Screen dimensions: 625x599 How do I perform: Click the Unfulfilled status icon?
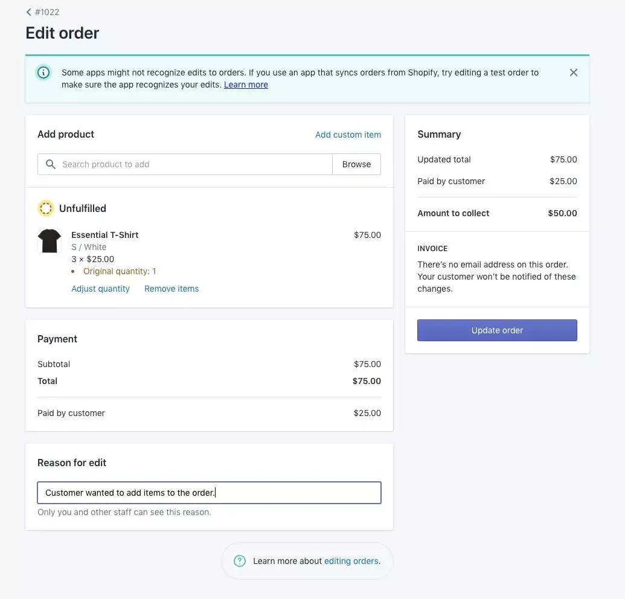pyautogui.click(x=46, y=208)
